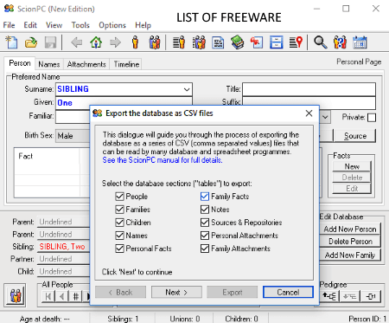
Task: Tick the Private checkbox
Action: tap(372, 118)
